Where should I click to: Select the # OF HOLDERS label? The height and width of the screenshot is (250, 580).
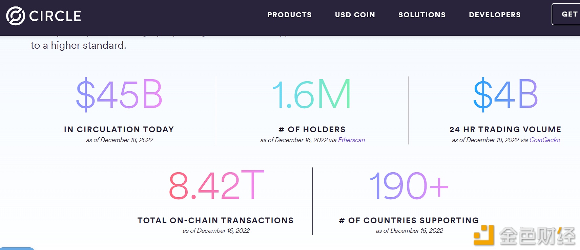[312, 130]
